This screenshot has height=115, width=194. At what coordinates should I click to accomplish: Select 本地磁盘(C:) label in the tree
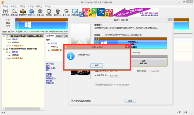click(x=17, y=46)
